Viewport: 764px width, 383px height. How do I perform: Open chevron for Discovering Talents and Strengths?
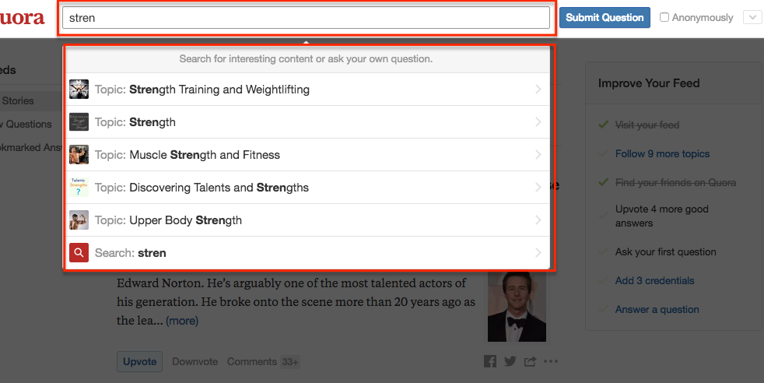pyautogui.click(x=538, y=187)
